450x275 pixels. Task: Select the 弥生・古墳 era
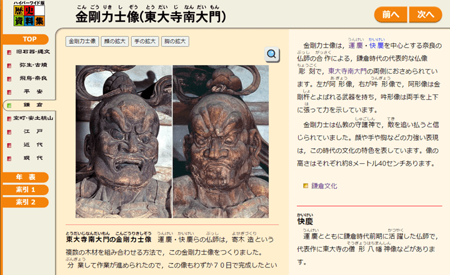[33, 65]
